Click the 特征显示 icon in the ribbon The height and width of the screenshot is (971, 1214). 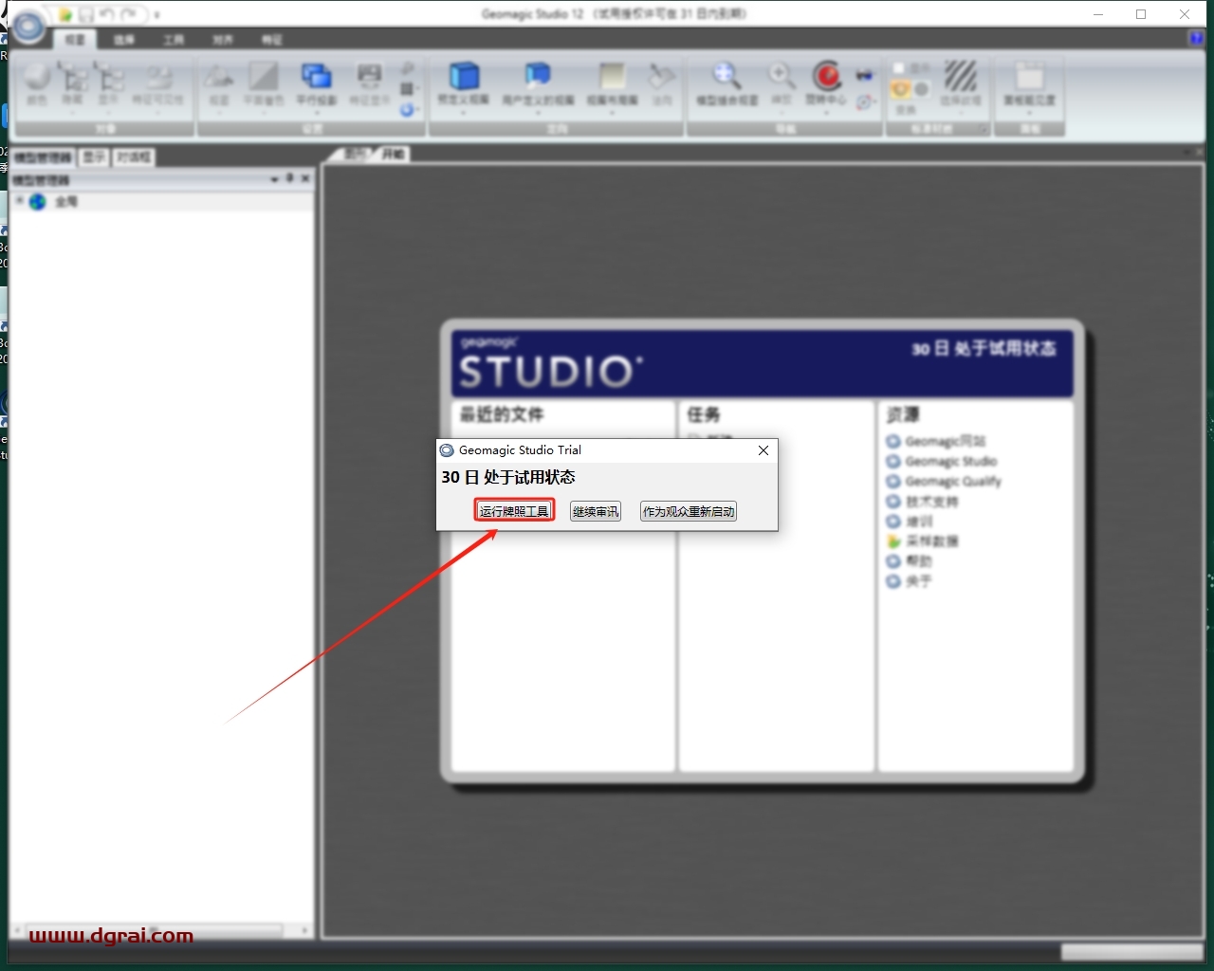[369, 76]
